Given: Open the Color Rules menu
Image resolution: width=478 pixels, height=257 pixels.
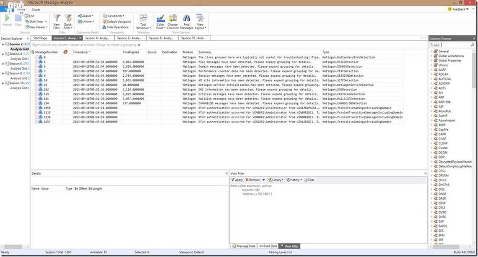Looking at the screenshot, I should coord(161,22).
